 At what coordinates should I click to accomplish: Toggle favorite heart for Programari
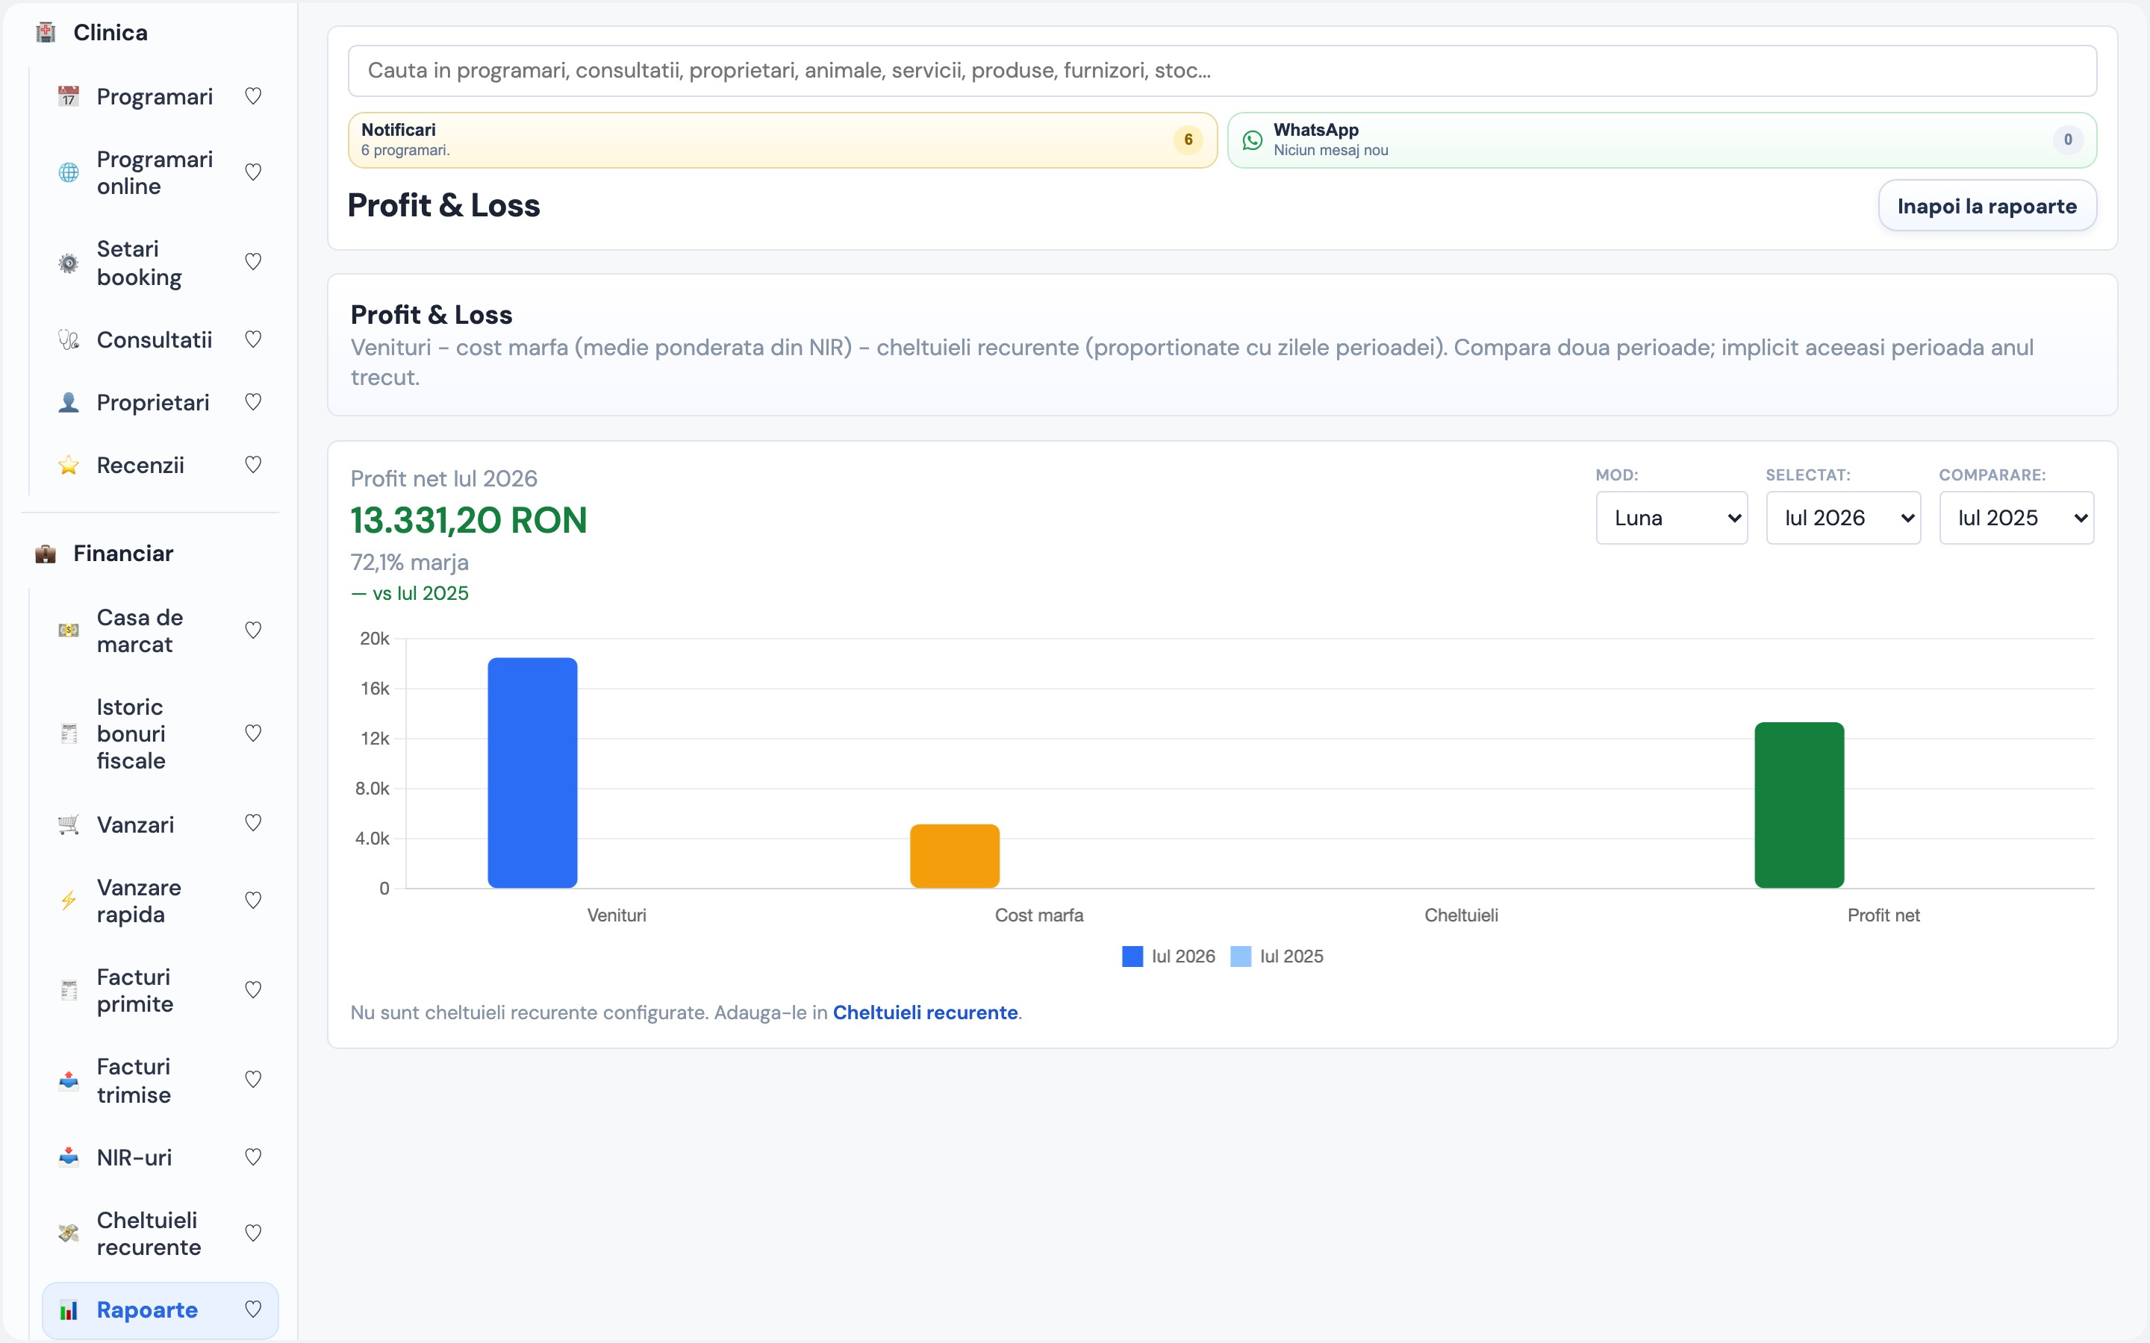pos(253,96)
